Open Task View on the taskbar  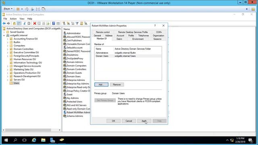[x=24, y=140]
